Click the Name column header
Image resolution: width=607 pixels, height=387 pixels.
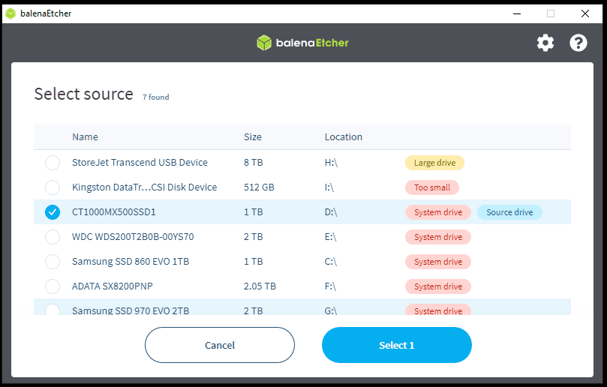tap(85, 137)
